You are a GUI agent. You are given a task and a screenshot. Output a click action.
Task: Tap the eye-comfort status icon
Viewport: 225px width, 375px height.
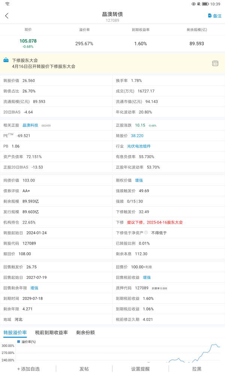[x=193, y=4]
